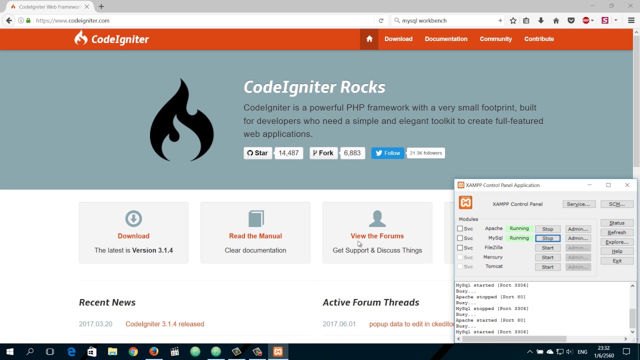The image size is (640, 360).
Task: Start the Mercury module
Action: [547, 257]
